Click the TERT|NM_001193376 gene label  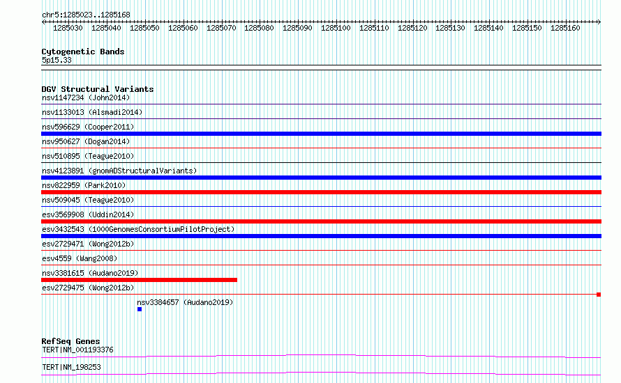click(x=77, y=350)
